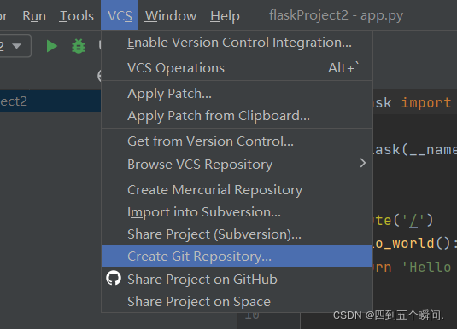Open the Run menu
The height and width of the screenshot is (329, 457).
[x=34, y=15]
